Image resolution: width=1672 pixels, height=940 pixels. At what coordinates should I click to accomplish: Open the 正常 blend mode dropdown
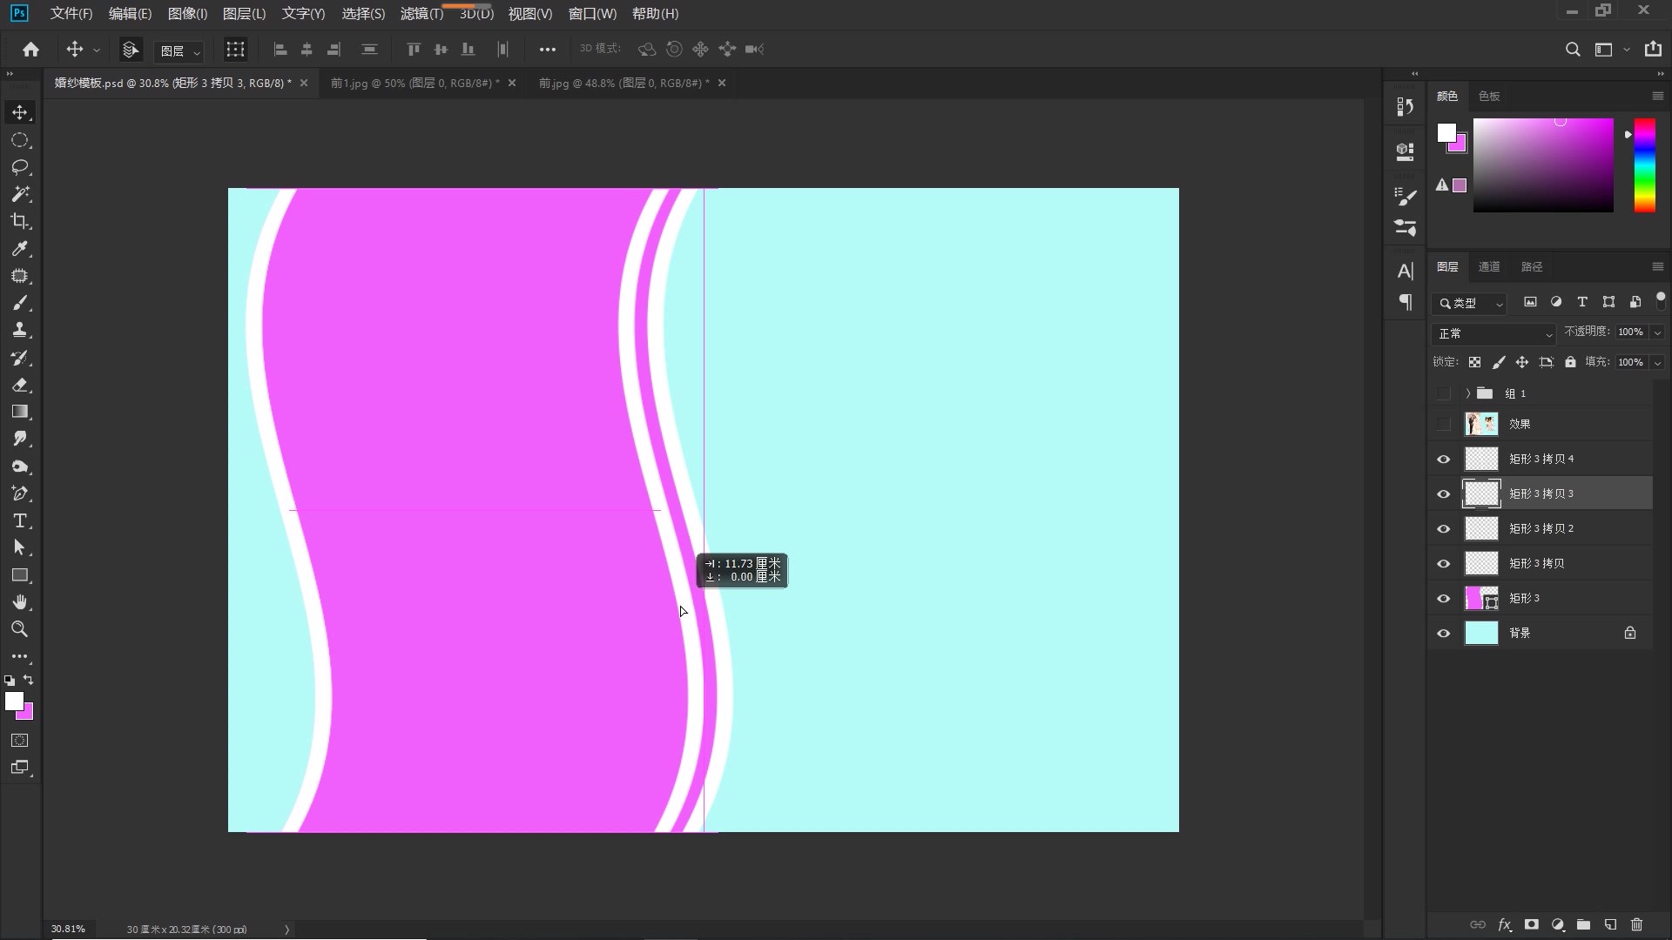(x=1493, y=333)
